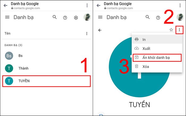The width and height of the screenshot is (186, 116).
Task: Open the contact's three-dot more menu
Action: [x=179, y=30]
